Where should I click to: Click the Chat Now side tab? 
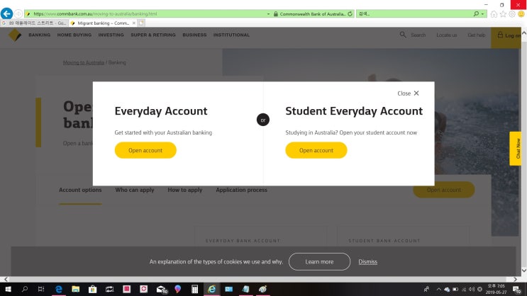tap(516, 148)
